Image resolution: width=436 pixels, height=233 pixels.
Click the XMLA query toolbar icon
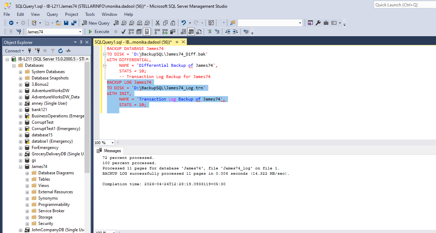pos(139,23)
